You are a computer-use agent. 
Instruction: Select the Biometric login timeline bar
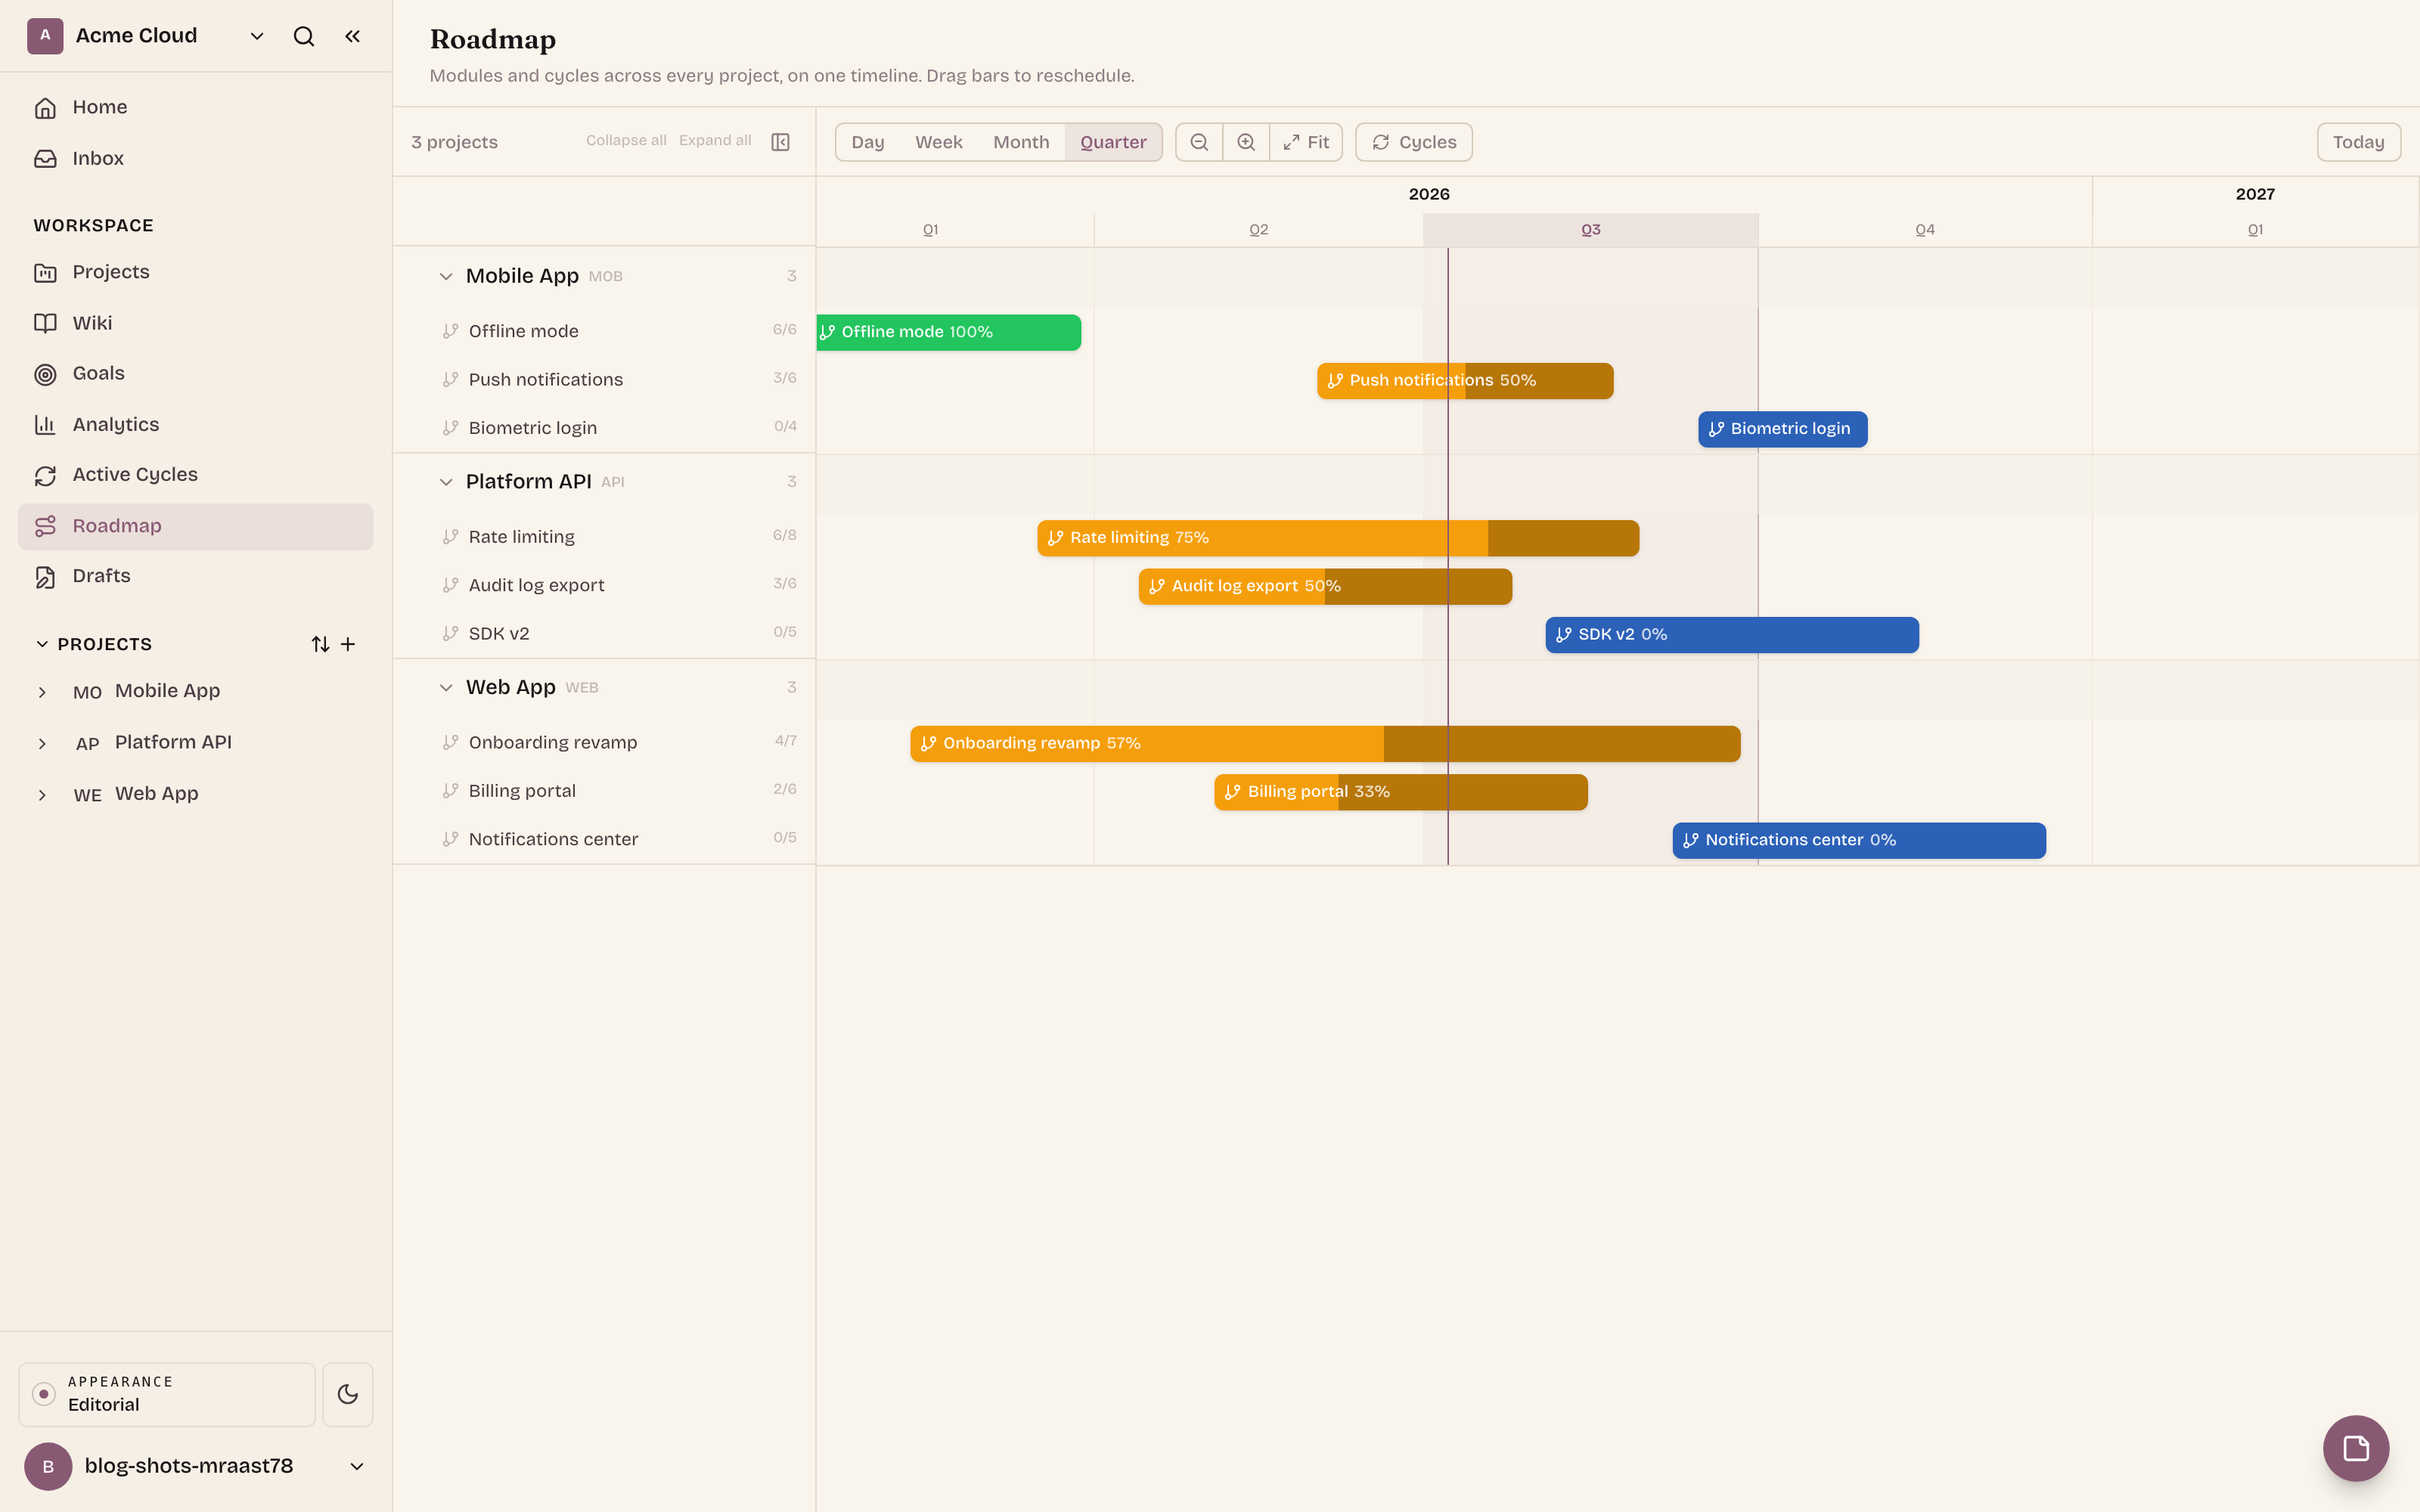tap(1782, 429)
